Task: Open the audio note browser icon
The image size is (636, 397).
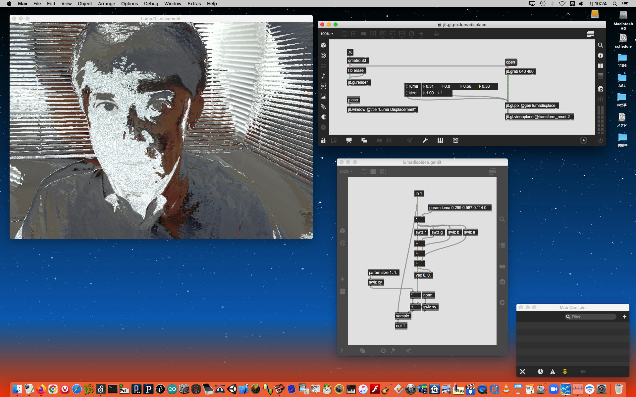Action: pos(323,76)
